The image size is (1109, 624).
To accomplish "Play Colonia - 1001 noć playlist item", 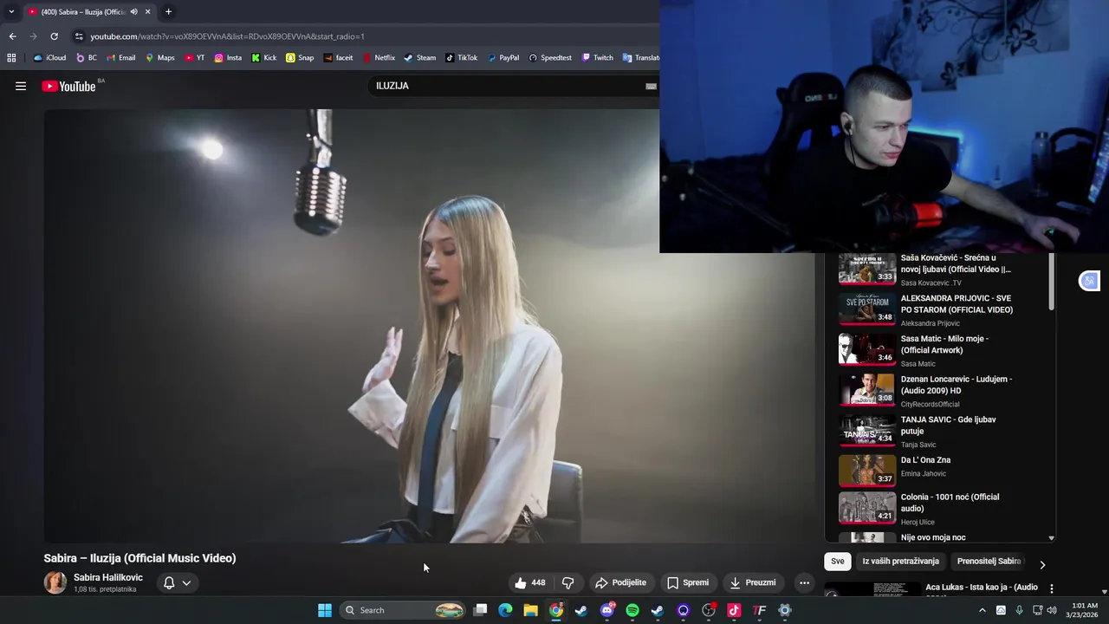I will point(940,509).
